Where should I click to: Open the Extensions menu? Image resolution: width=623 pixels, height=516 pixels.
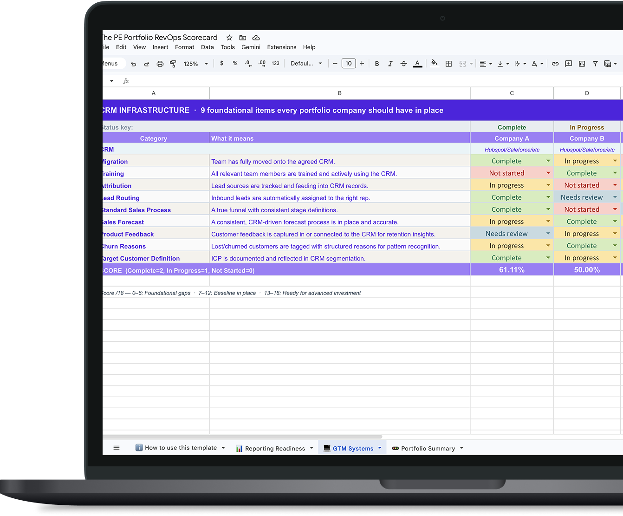tap(282, 47)
